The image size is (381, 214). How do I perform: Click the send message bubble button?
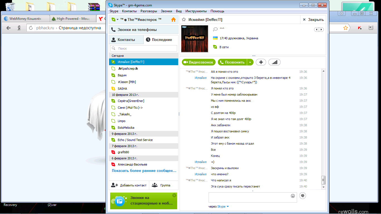click(x=303, y=196)
